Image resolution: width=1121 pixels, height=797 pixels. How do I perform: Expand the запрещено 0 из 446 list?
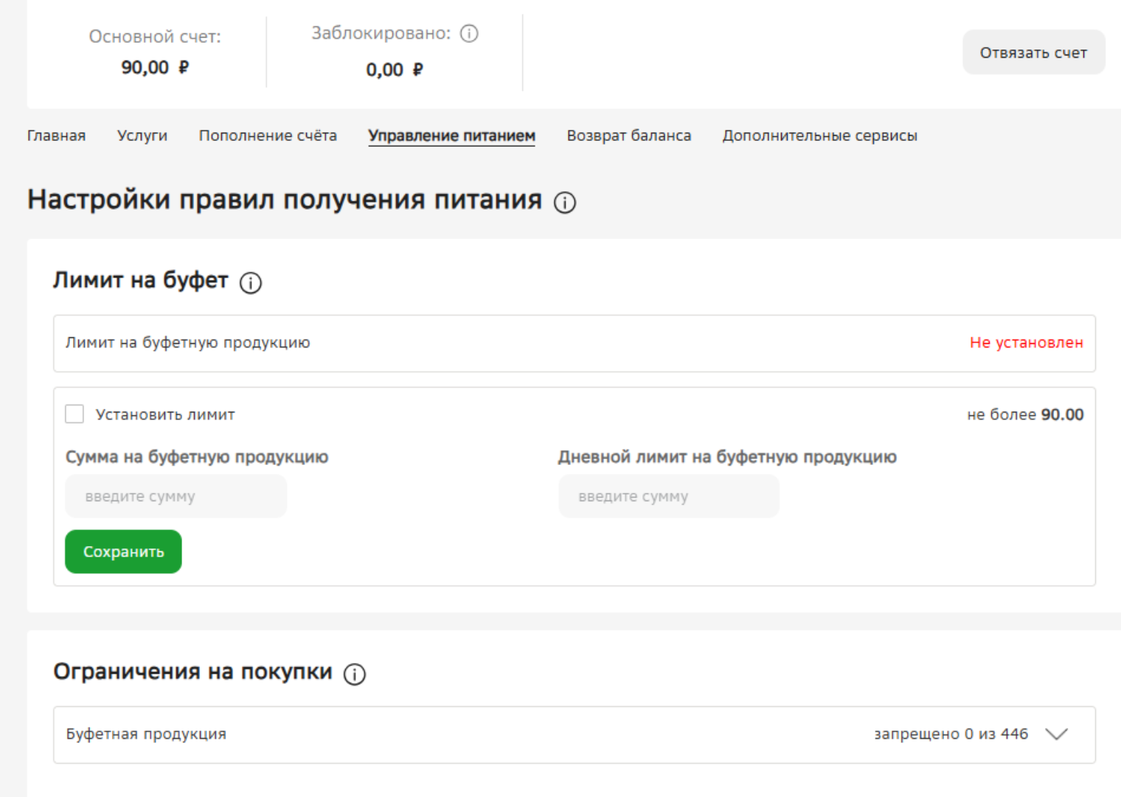coord(951,734)
